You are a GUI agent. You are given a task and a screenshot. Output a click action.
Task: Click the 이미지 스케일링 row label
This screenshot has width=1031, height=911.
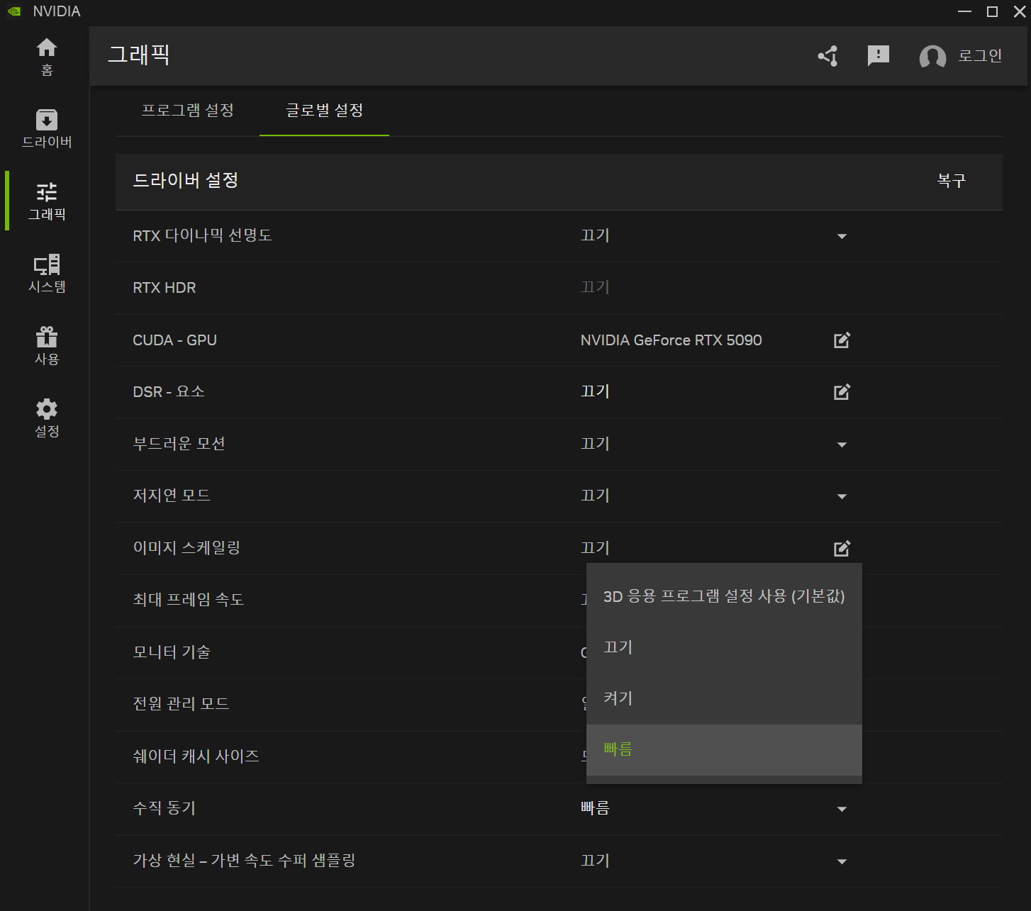[186, 548]
